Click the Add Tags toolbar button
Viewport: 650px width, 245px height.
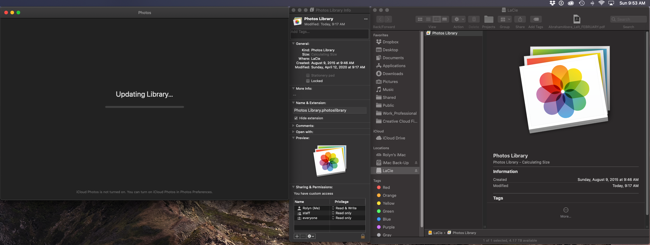pos(536,19)
